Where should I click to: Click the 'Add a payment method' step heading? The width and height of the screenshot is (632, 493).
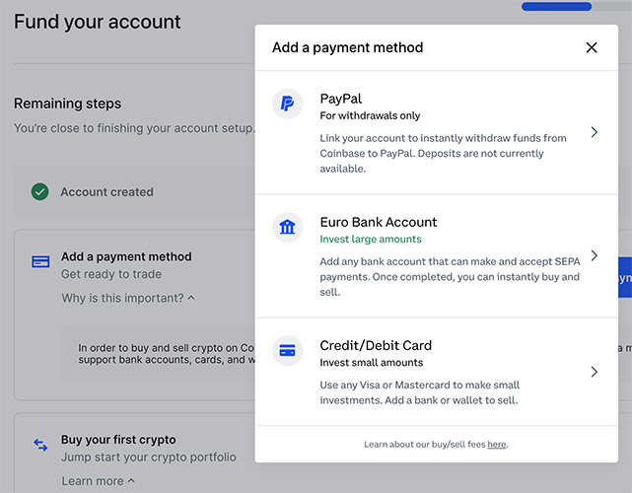(126, 256)
